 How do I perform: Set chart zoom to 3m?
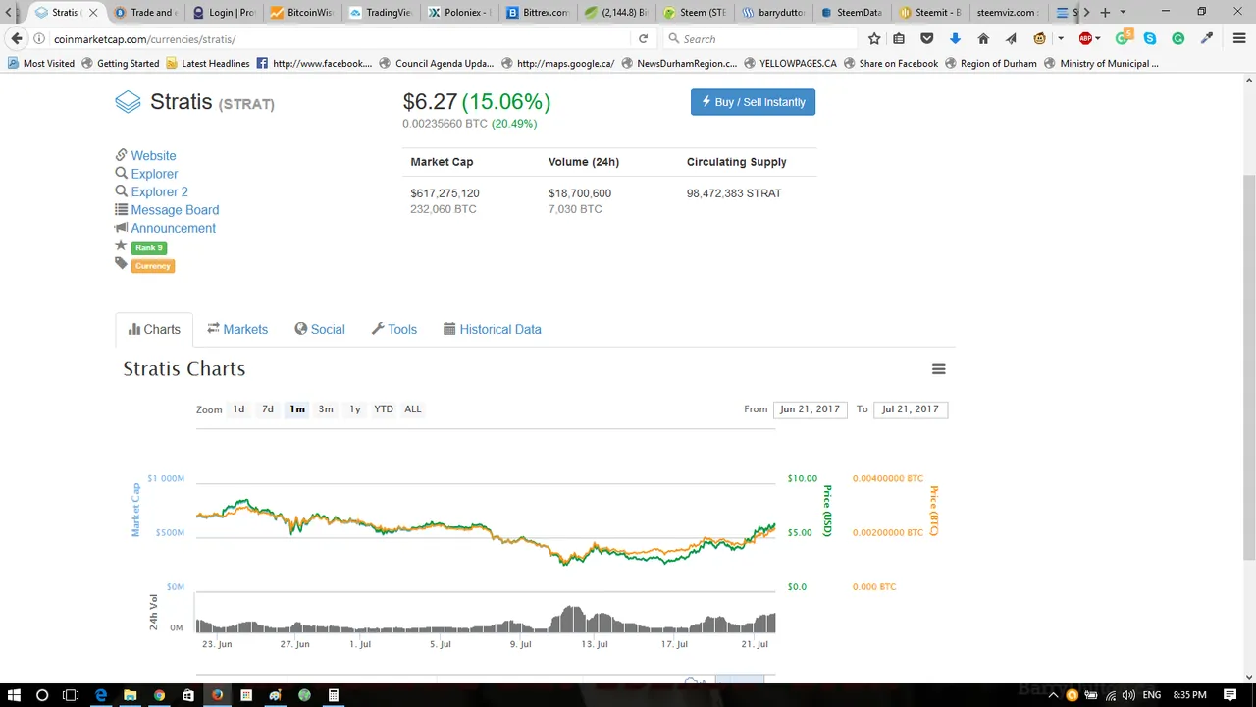[x=326, y=409]
